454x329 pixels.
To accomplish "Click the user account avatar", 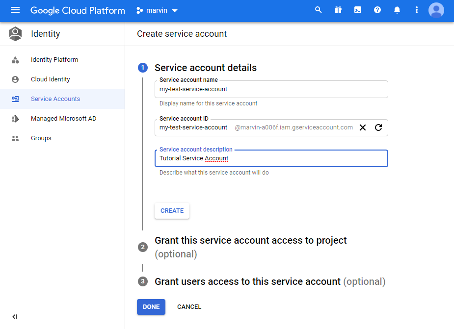I will pyautogui.click(x=436, y=10).
